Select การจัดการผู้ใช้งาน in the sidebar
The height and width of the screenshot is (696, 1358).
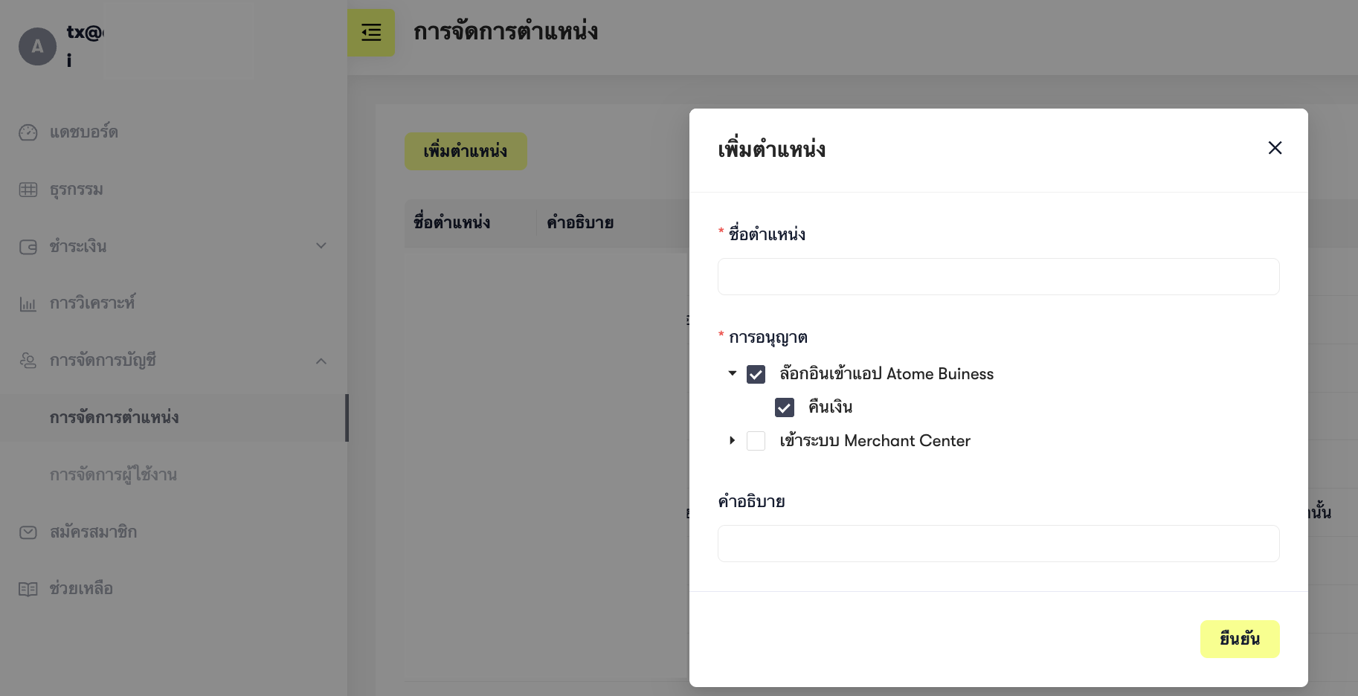click(114, 474)
